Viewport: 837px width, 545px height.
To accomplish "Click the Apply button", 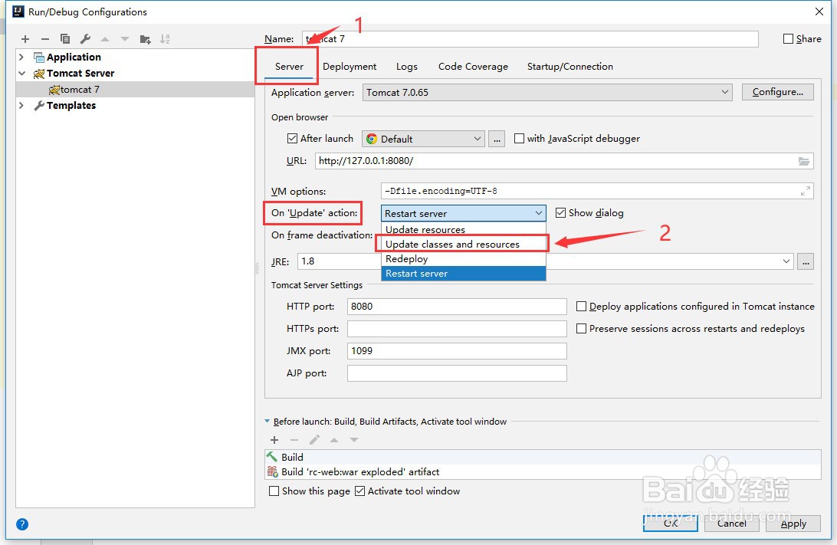I will [793, 523].
